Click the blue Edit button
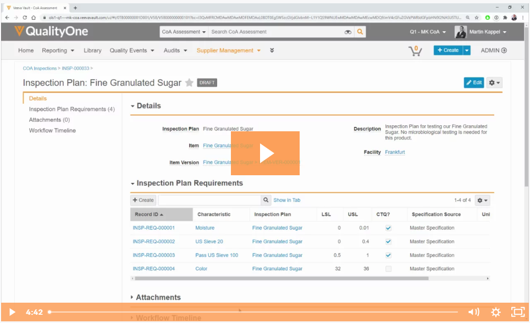530x323 pixels. [x=474, y=82]
